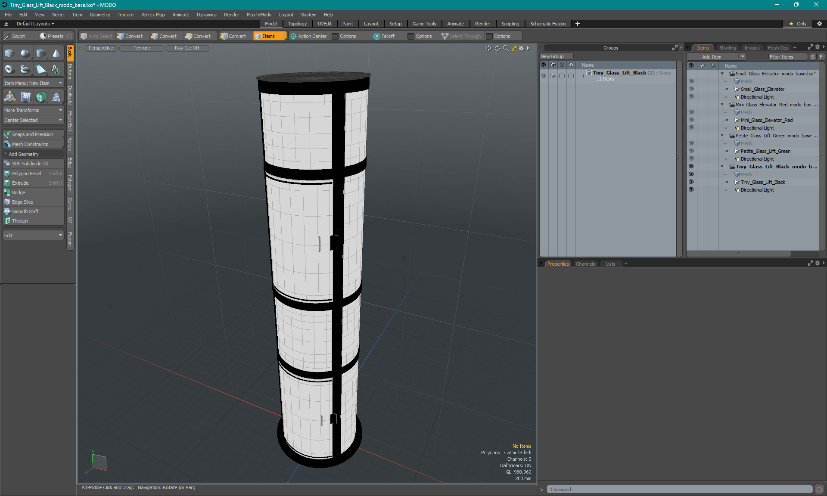This screenshot has width=827, height=496.
Task: Click the Filter Items field
Action: coord(787,57)
